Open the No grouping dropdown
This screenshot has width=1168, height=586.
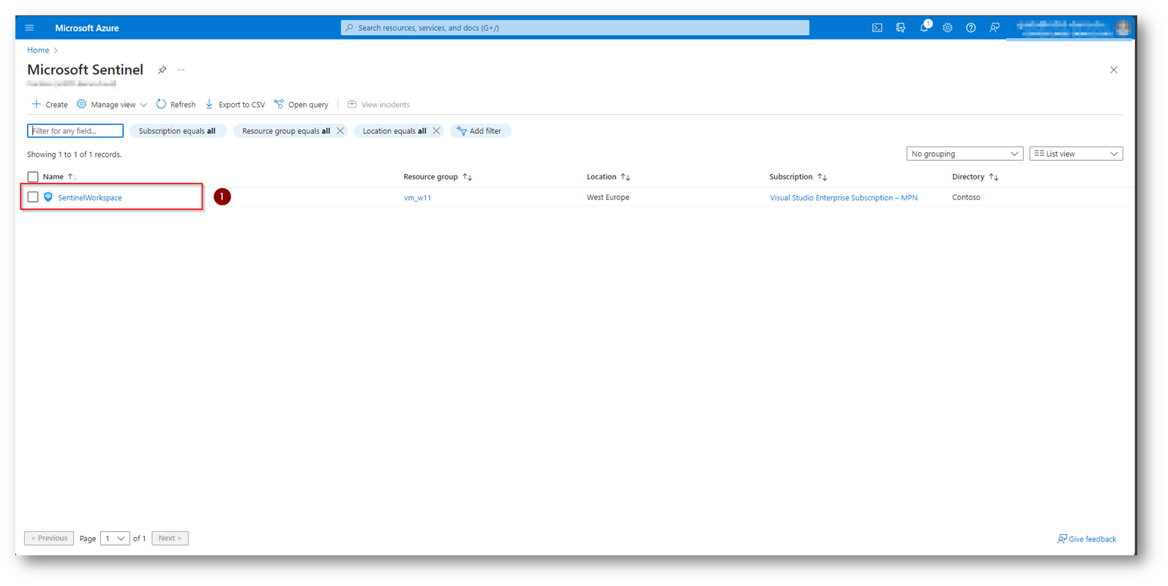[x=965, y=154]
